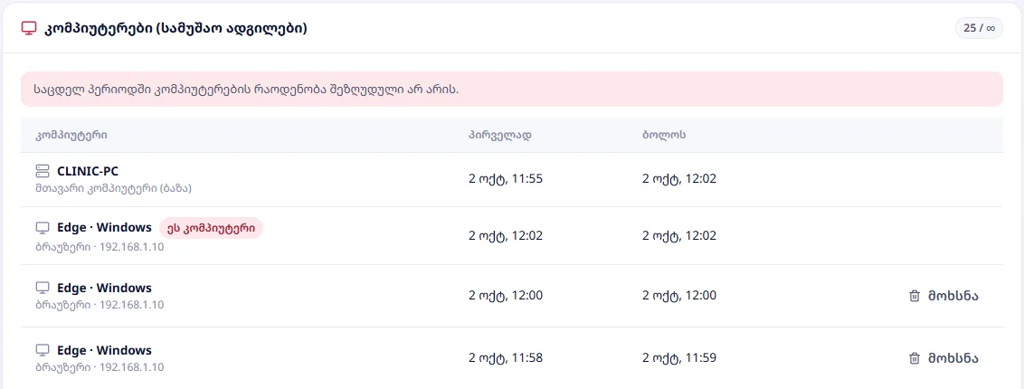Click the monitor icon in the row first seen 11:58
Screen dimensions: 1024x389
pos(43,350)
